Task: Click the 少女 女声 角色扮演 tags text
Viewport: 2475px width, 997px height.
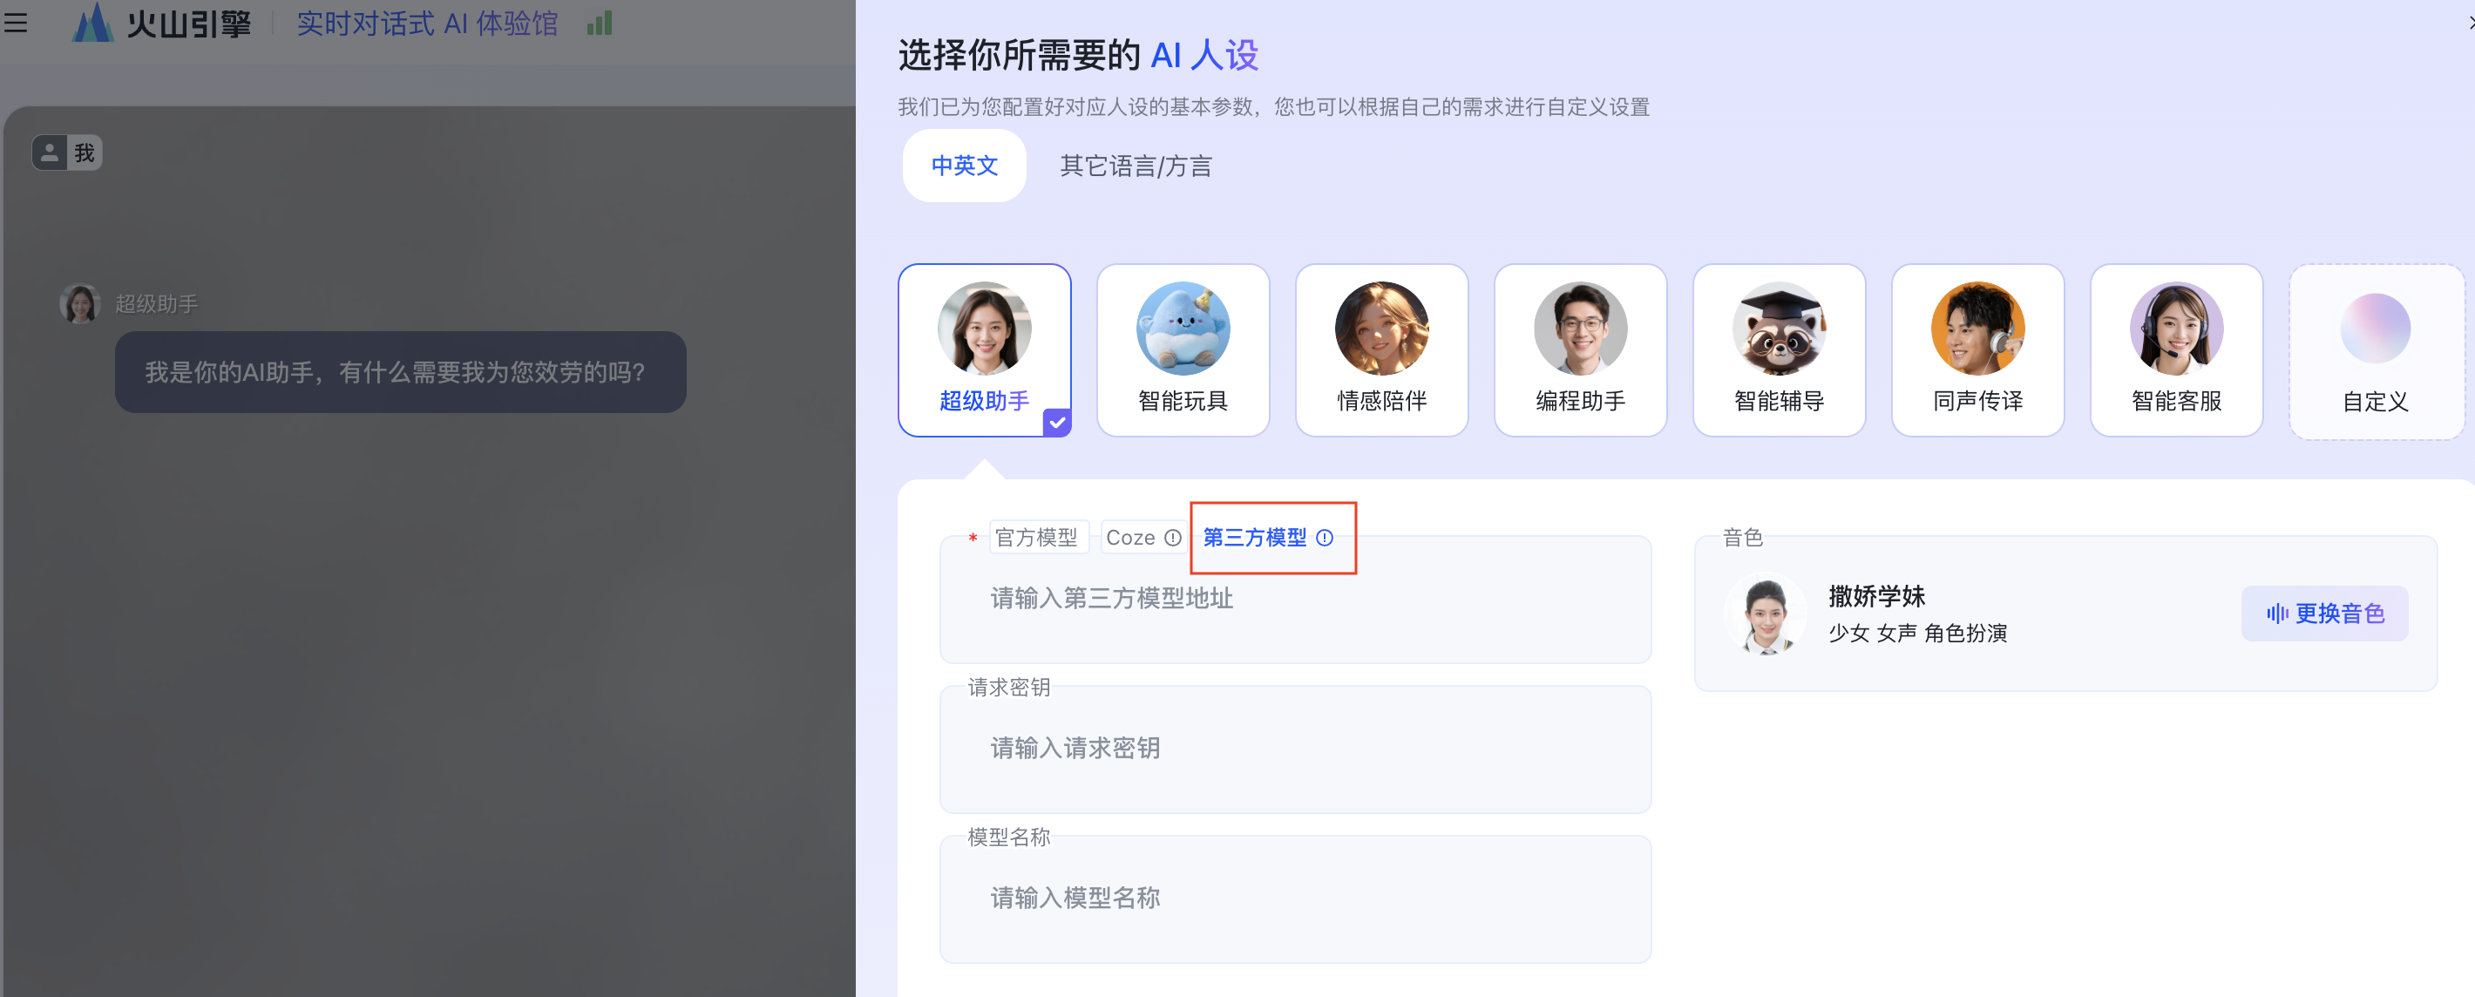Action: [1918, 633]
